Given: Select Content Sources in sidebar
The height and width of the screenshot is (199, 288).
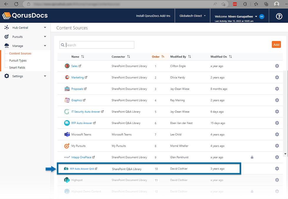Looking at the screenshot, I should [x=20, y=53].
